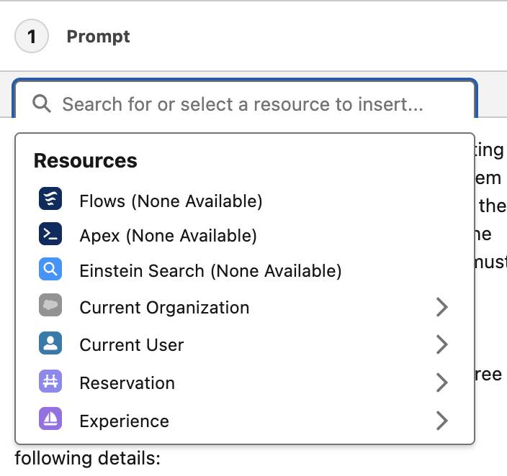Click the 'following details:' prompt text
Screen dimensions: 507x476
[x=88, y=458]
